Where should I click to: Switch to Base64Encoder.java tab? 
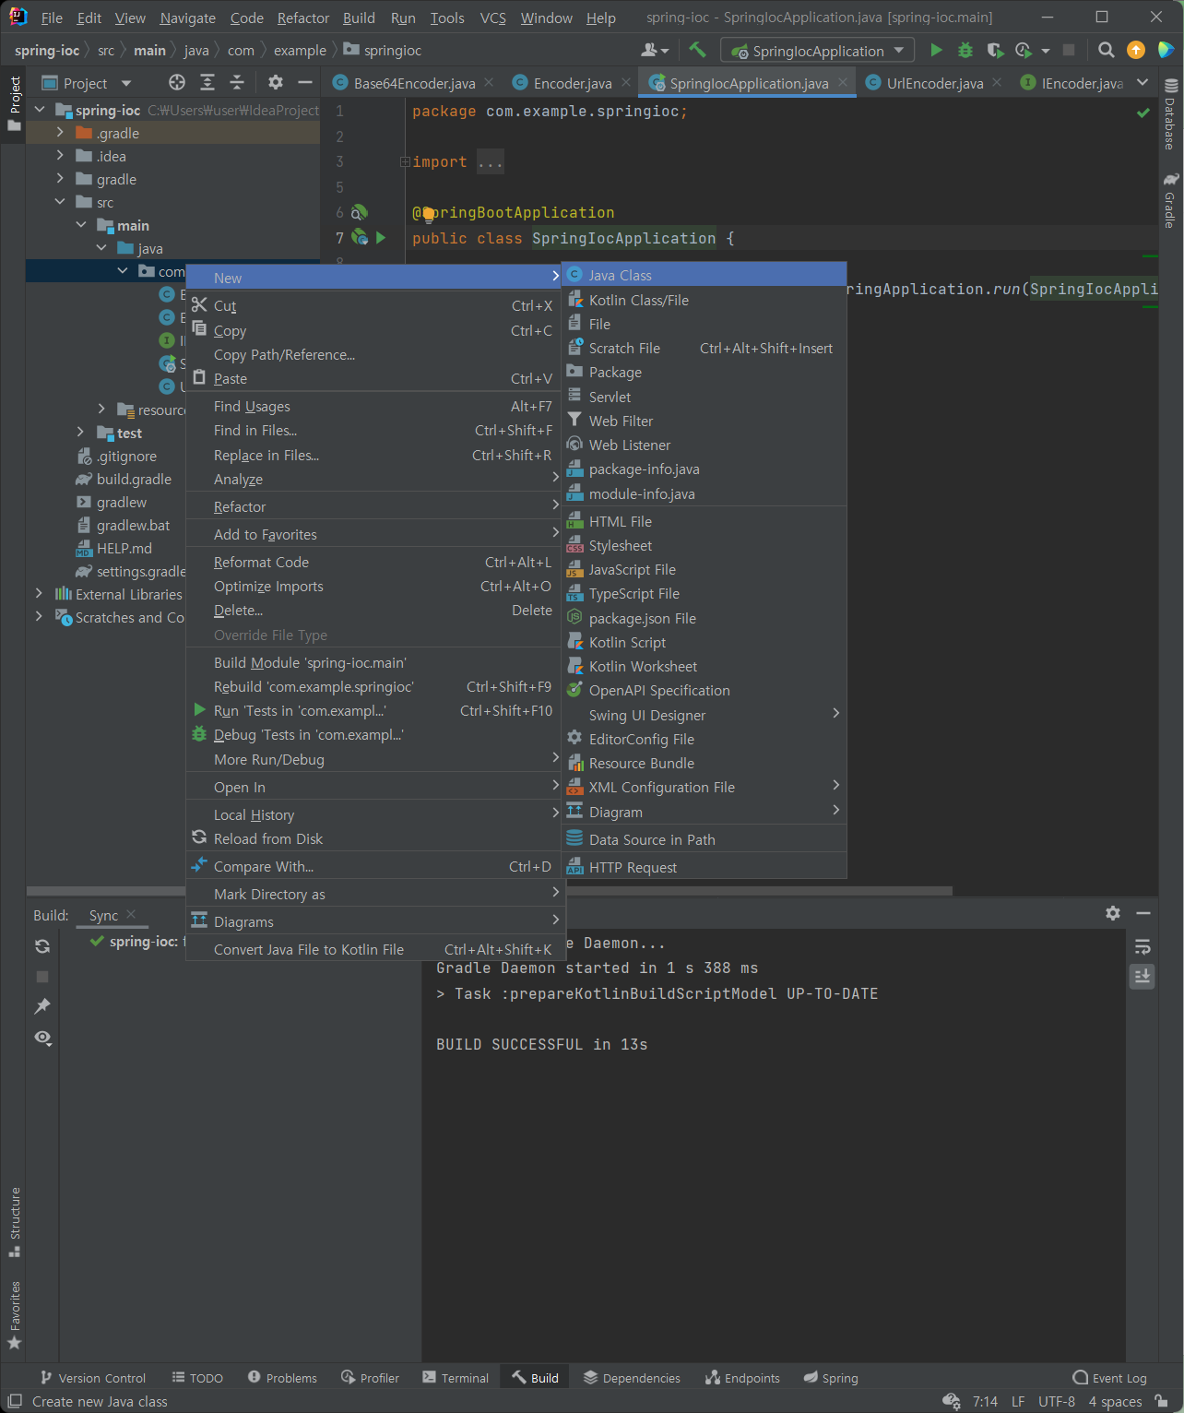point(414,83)
